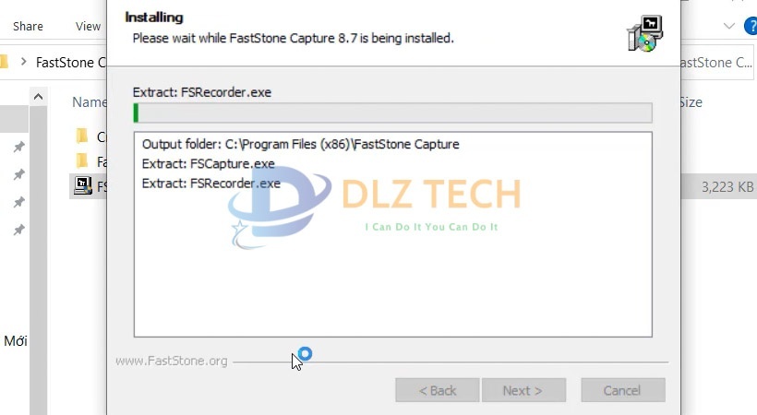Click the second pin icon in Quick Access

click(18, 174)
